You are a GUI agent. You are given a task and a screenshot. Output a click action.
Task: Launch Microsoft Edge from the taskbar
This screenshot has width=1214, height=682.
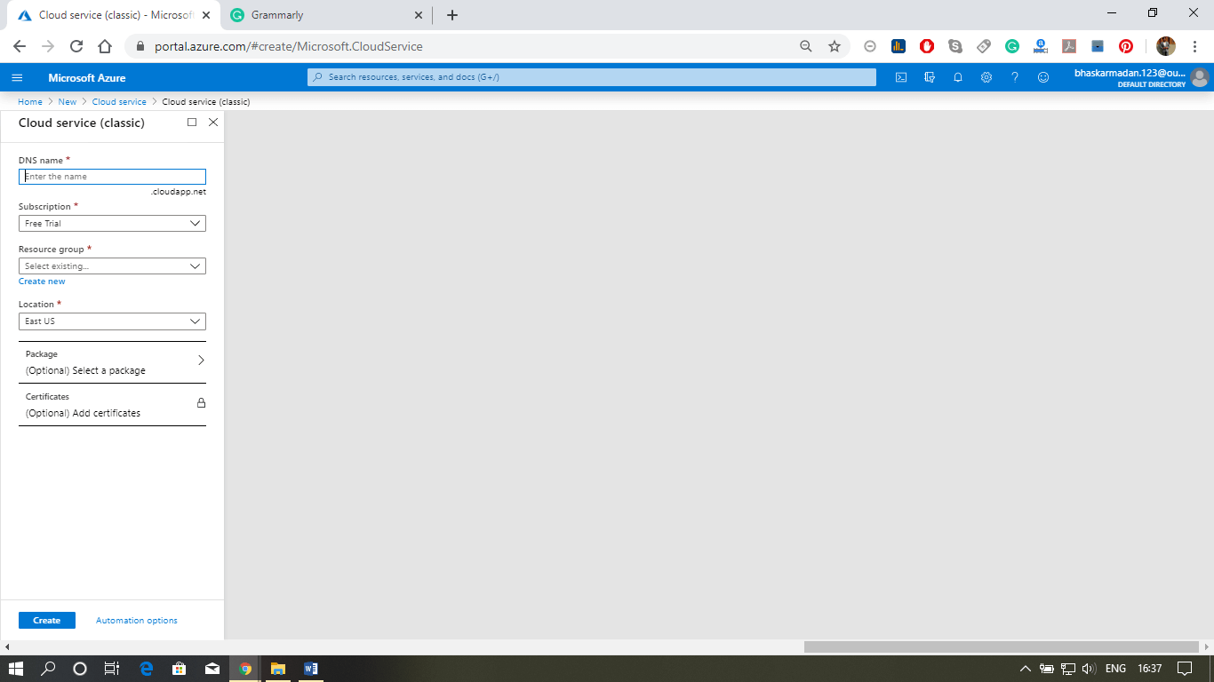tap(147, 669)
